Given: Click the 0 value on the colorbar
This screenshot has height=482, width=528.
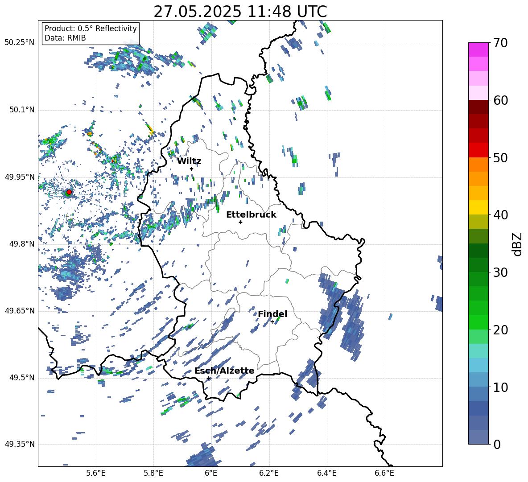Looking at the screenshot, I should tap(496, 445).
